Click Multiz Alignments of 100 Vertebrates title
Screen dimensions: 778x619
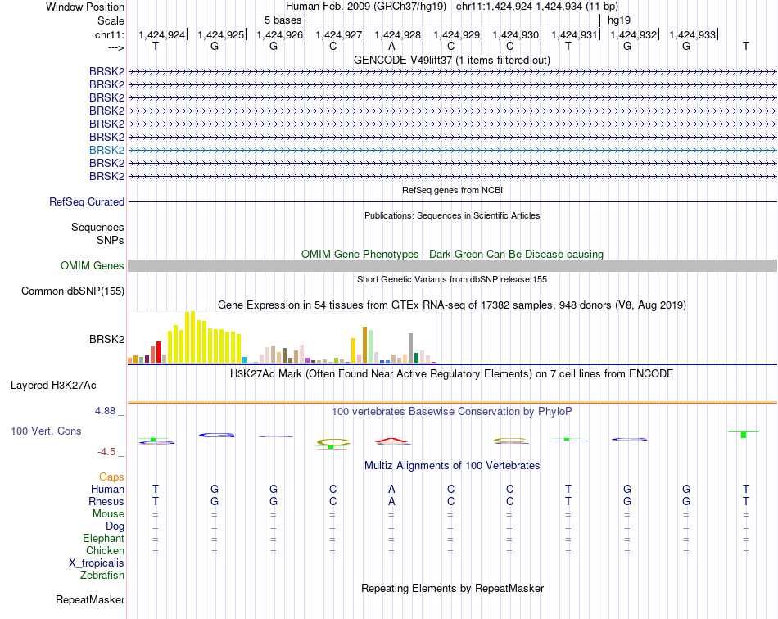coord(452,465)
